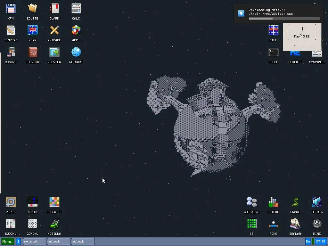Screen dimensions: 328x246
Task: Start the CALC calculator icon
Action: pyautogui.click(x=76, y=9)
